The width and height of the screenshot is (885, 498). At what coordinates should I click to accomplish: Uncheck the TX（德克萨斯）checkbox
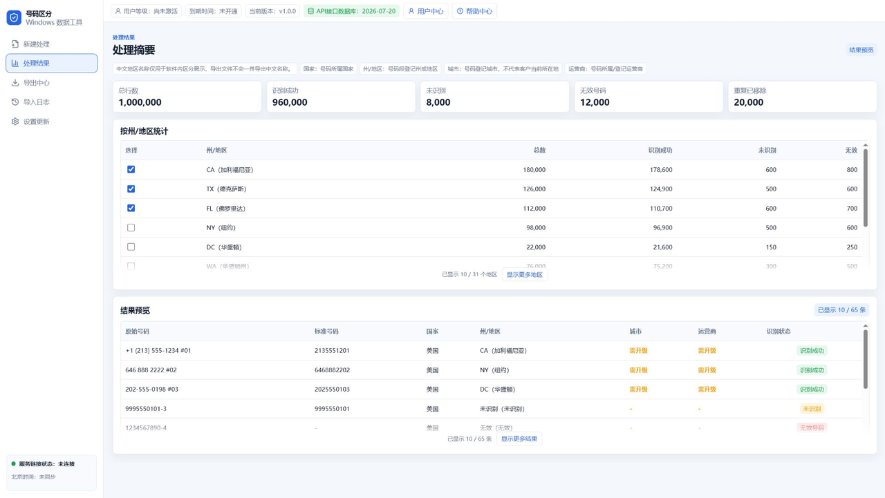click(x=131, y=189)
